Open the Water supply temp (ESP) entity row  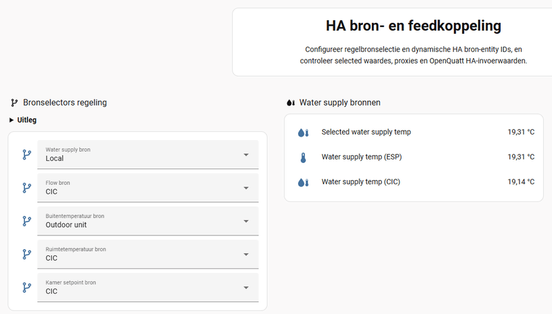pyautogui.click(x=361, y=157)
